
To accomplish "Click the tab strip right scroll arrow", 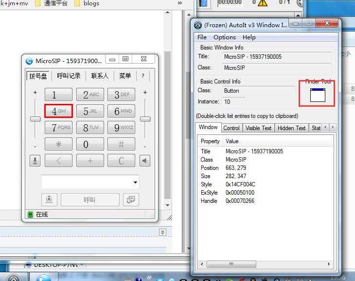I will tap(333, 127).
